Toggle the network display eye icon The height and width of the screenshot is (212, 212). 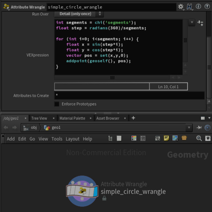click(208, 139)
